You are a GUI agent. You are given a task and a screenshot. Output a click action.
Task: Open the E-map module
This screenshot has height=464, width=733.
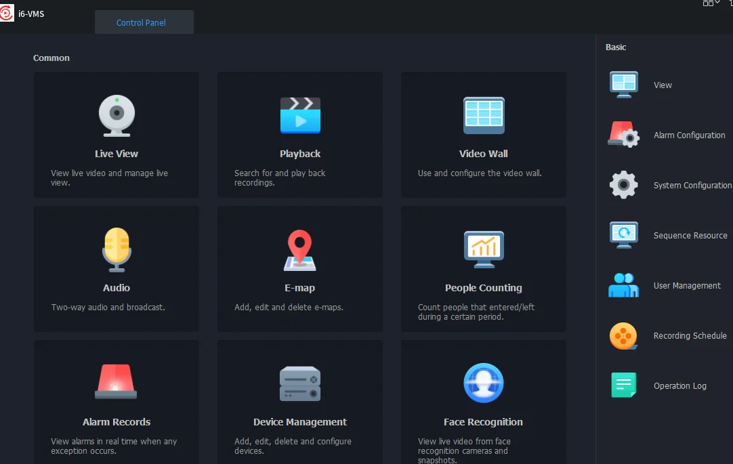tap(299, 268)
